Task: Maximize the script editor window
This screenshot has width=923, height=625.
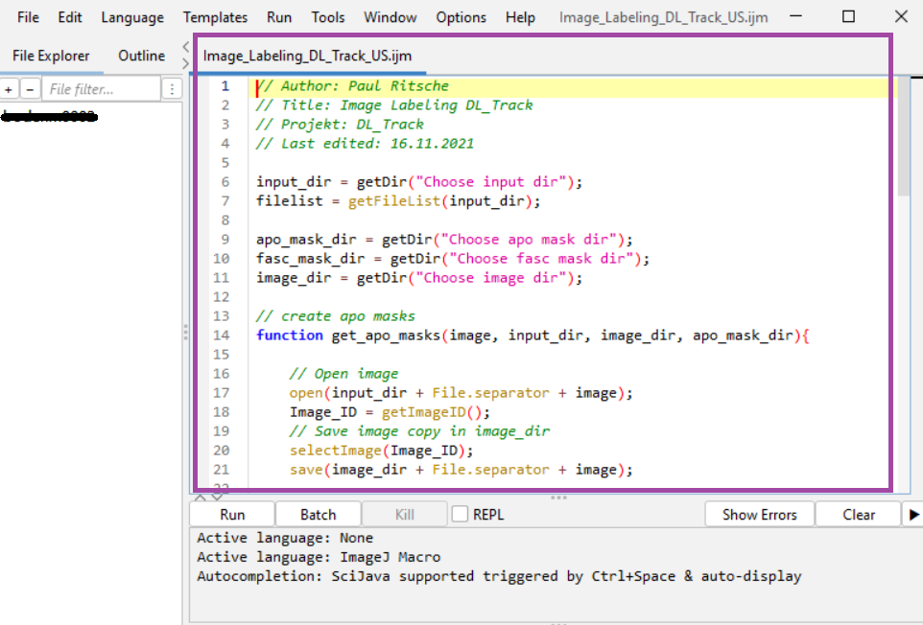Action: coord(848,17)
